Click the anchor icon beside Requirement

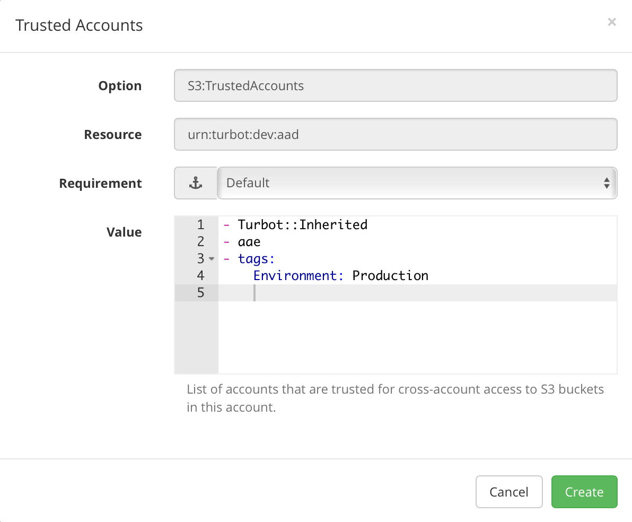[196, 183]
